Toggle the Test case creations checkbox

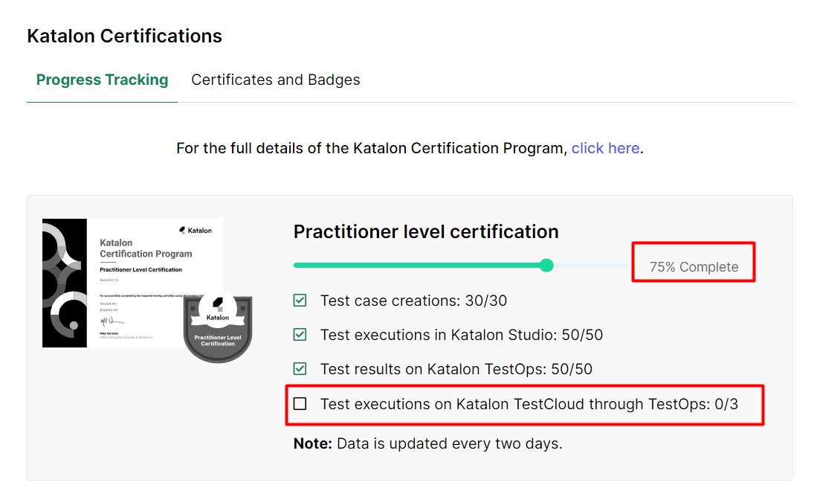click(x=300, y=301)
